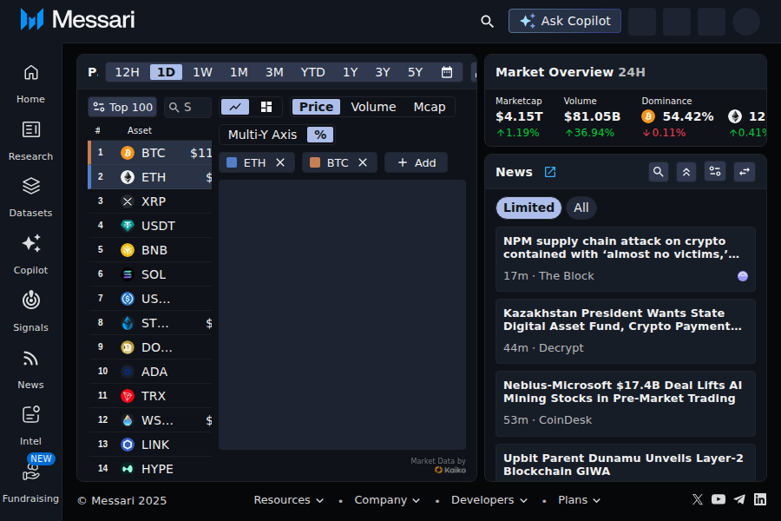
Task: Click the News filter settings icon
Action: click(x=715, y=172)
